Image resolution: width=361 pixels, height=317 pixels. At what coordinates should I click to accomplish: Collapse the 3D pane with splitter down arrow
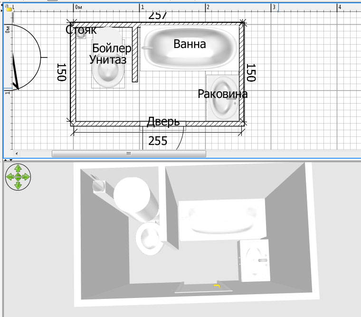click(11, 160)
